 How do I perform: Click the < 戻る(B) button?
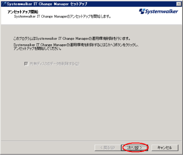pos(108,147)
